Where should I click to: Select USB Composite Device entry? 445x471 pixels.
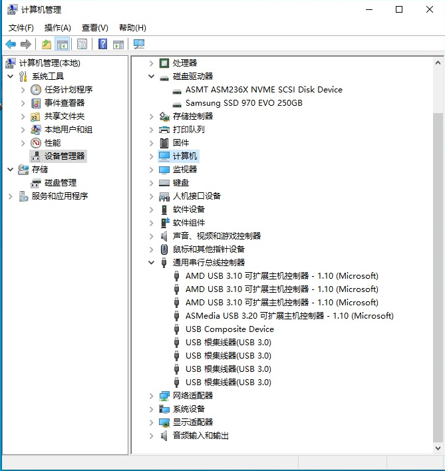click(x=229, y=329)
